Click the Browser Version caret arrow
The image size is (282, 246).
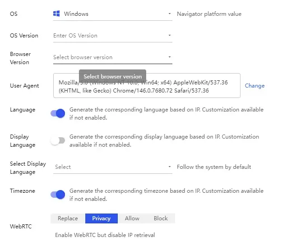click(170, 57)
